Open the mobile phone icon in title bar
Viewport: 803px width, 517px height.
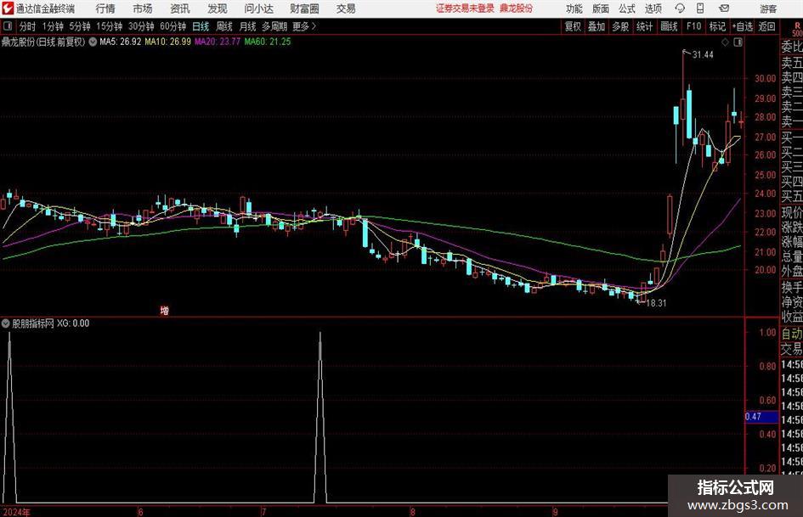coord(700,8)
